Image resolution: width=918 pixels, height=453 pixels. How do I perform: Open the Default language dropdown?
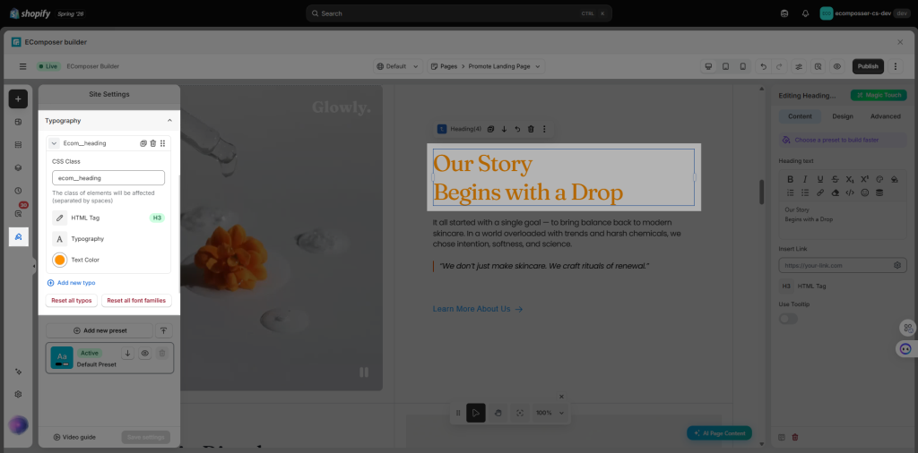click(398, 66)
